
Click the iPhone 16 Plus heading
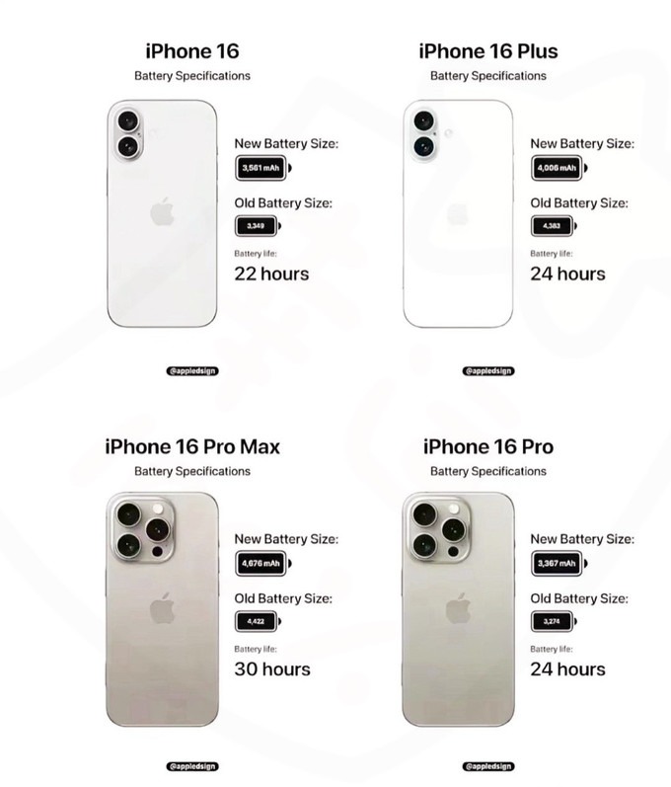pyautogui.click(x=488, y=51)
